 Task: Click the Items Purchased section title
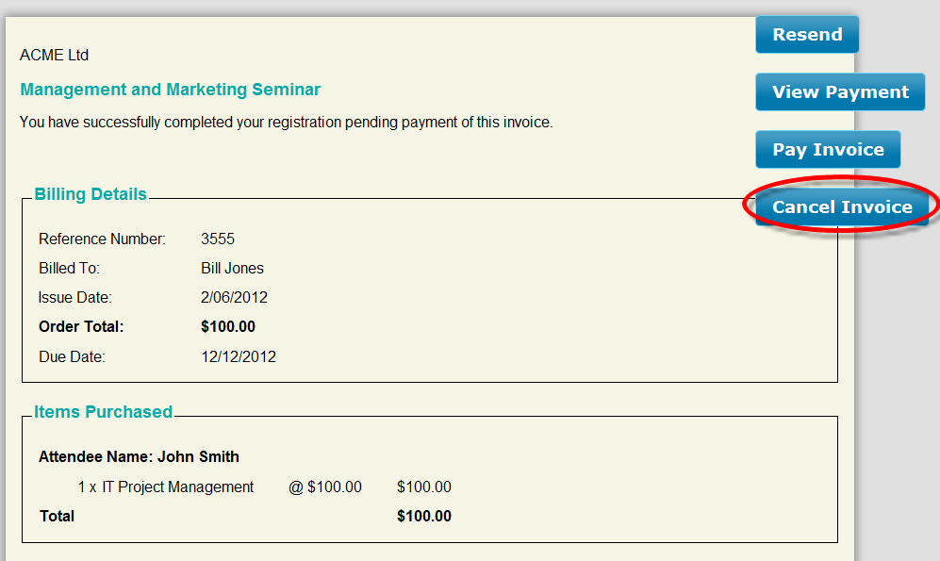(x=103, y=412)
